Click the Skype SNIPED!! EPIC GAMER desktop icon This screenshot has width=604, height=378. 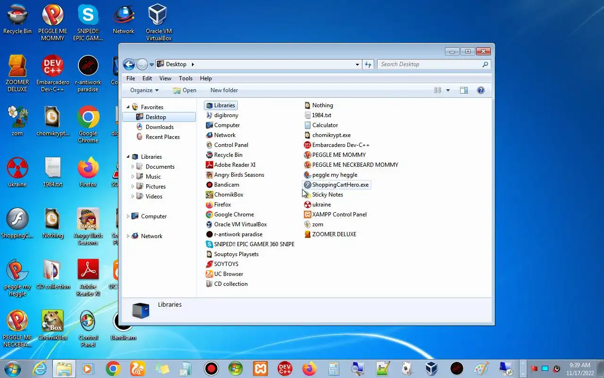(x=88, y=23)
